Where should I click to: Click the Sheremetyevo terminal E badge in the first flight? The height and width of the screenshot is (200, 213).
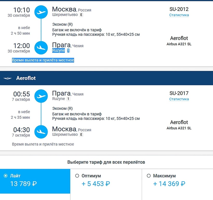(81, 15)
